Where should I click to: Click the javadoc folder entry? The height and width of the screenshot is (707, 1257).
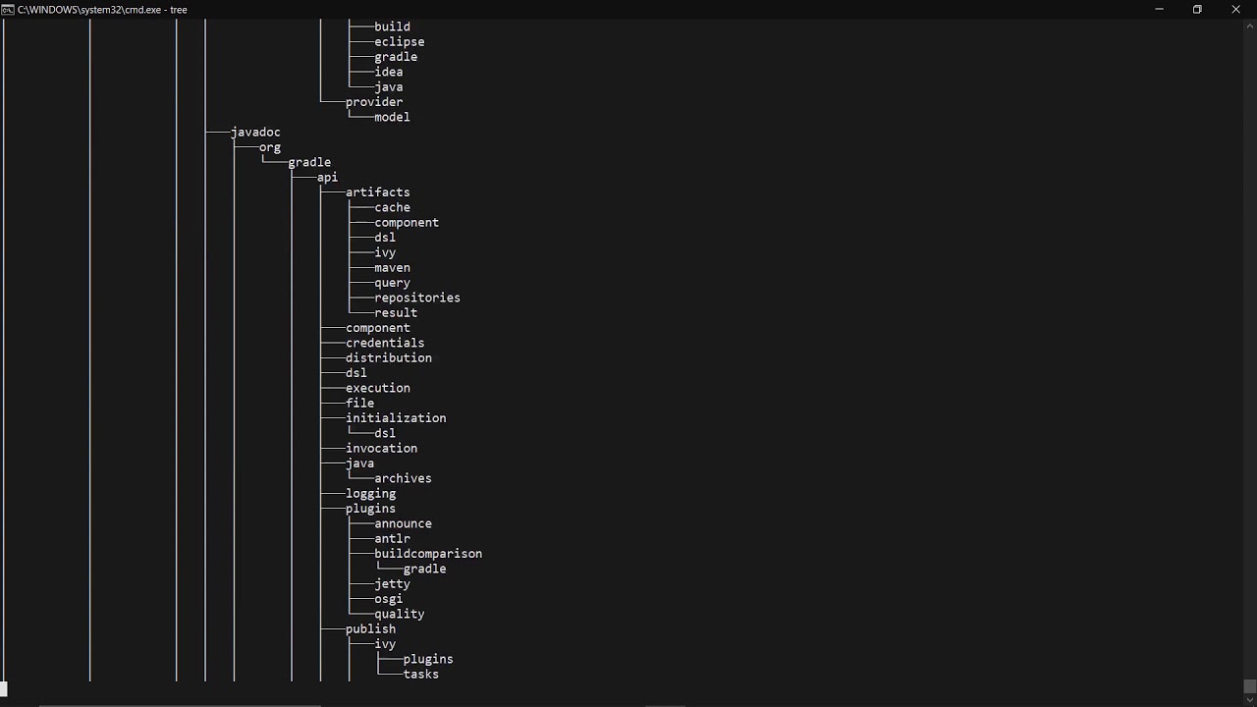click(255, 132)
